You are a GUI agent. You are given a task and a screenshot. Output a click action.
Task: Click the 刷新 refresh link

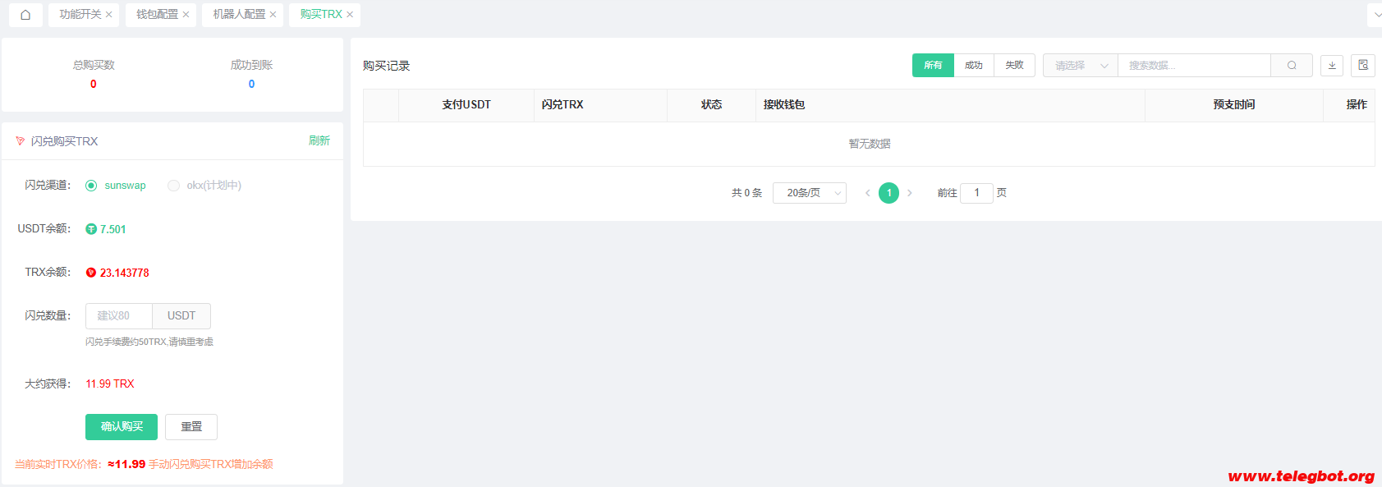[x=319, y=141]
